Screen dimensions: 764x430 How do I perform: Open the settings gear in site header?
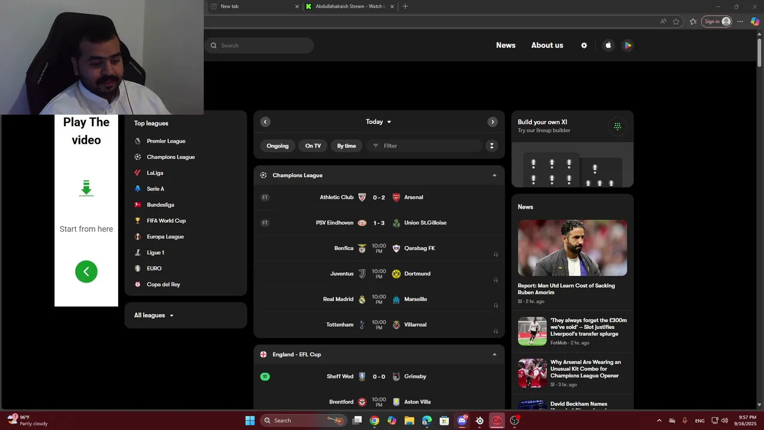584,45
